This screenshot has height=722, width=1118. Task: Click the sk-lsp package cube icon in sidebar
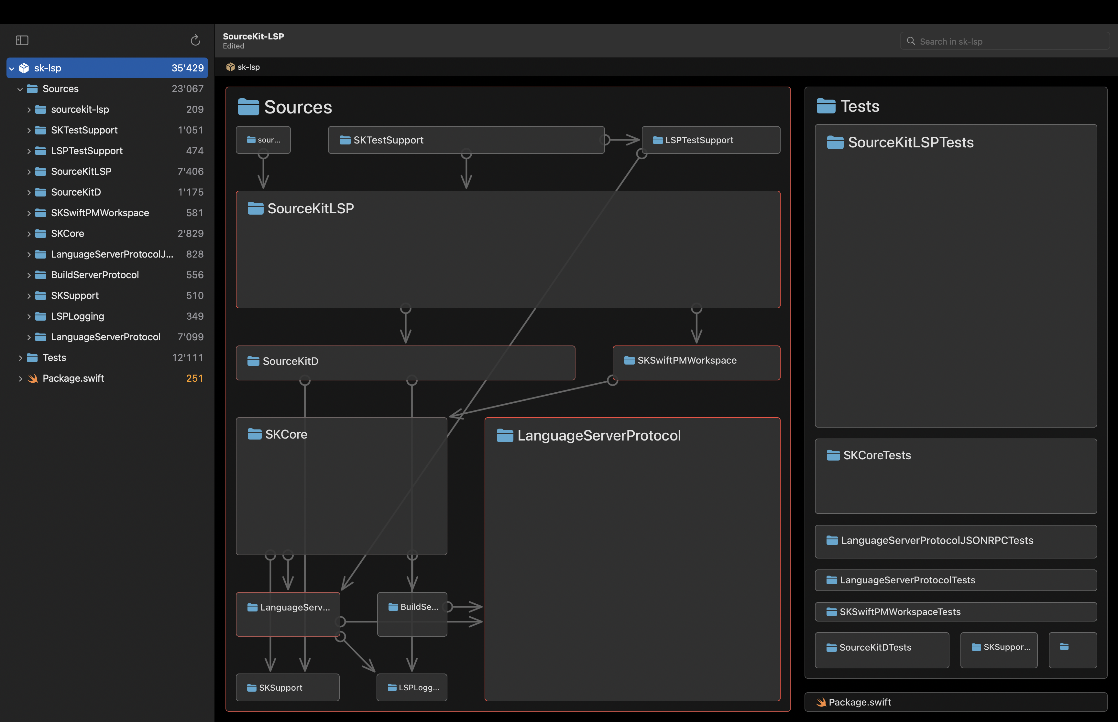pyautogui.click(x=24, y=68)
